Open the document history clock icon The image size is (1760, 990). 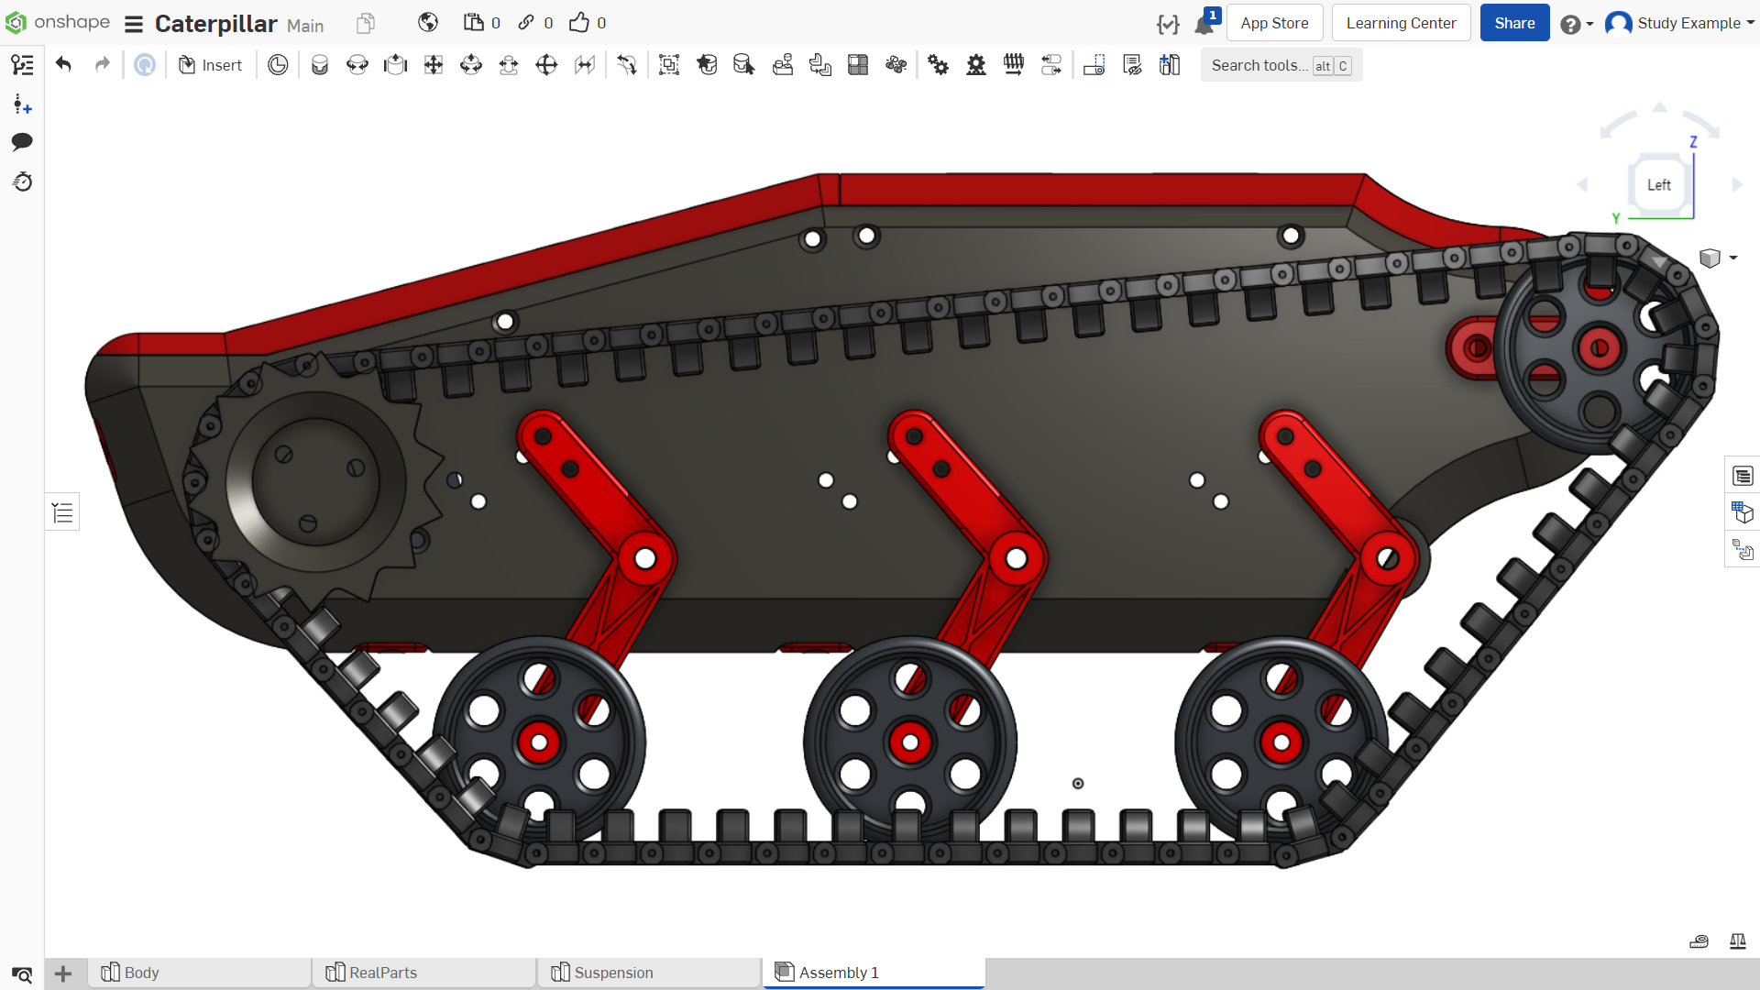22,181
